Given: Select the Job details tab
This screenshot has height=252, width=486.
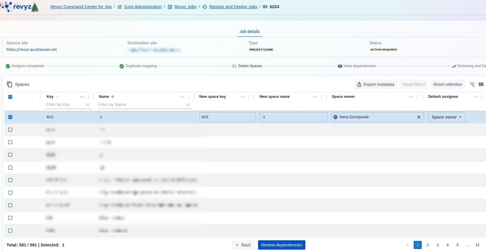Looking at the screenshot, I should pyautogui.click(x=249, y=32).
